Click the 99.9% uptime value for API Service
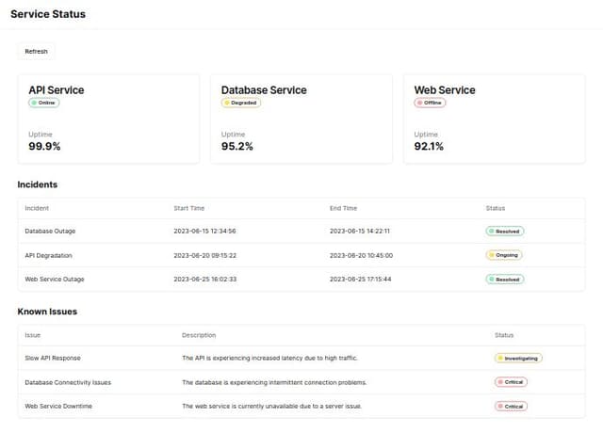Screen dimensions: 603x433 pyautogui.click(x=45, y=147)
